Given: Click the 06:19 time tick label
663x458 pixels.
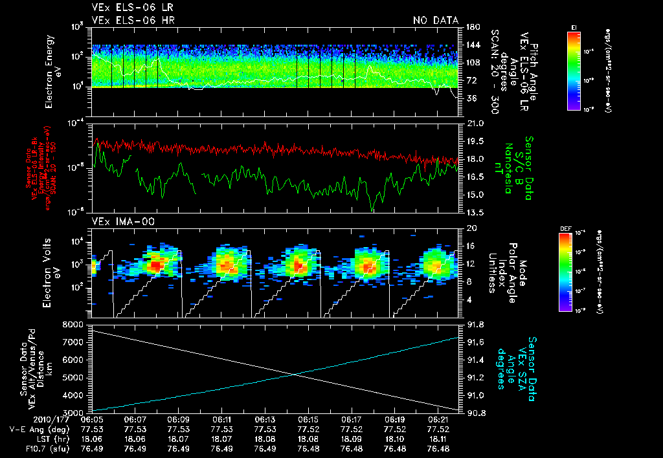Looking at the screenshot, I should tap(395, 420).
